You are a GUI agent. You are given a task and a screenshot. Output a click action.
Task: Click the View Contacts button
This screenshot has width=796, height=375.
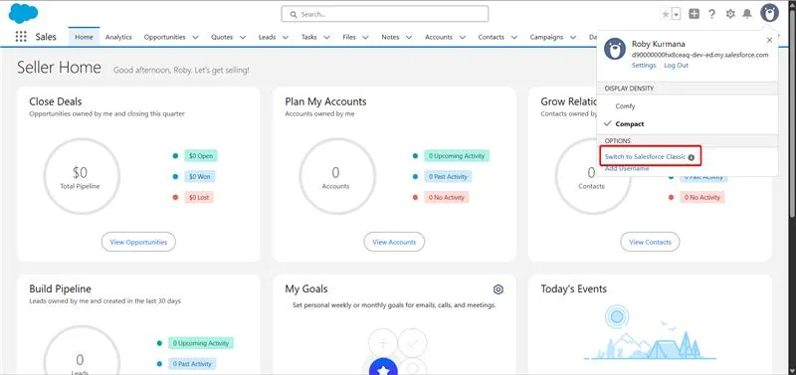tap(650, 242)
